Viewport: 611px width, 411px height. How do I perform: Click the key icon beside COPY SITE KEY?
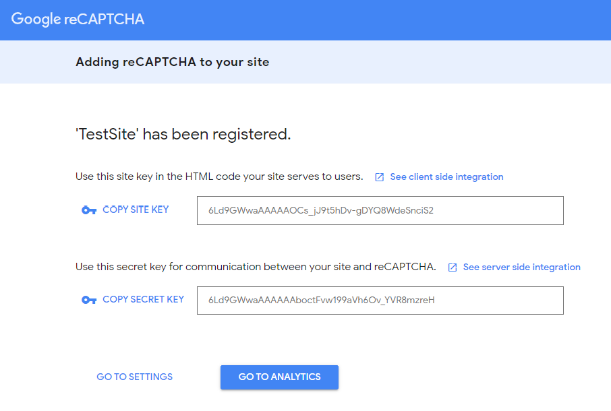click(89, 210)
